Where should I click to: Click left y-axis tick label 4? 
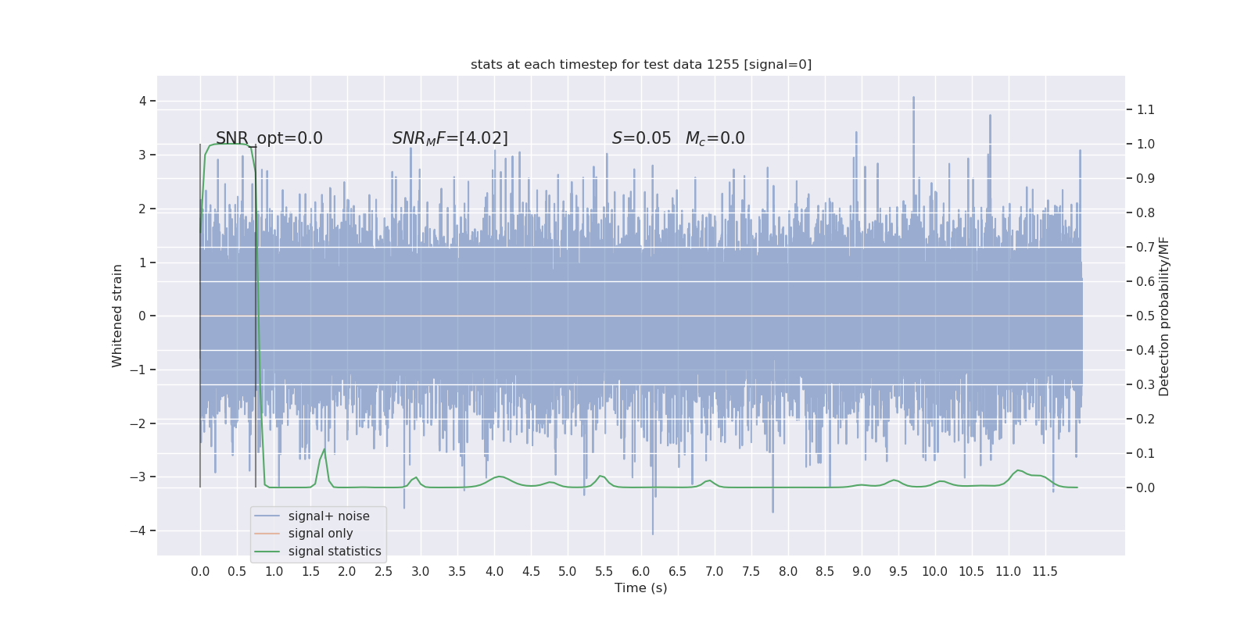point(143,101)
